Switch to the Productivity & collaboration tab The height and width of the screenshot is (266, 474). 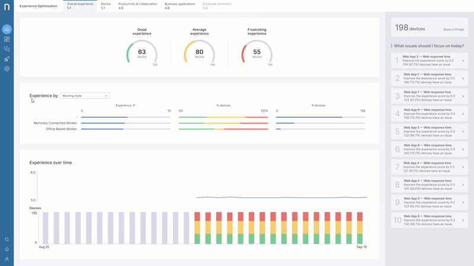[137, 6]
